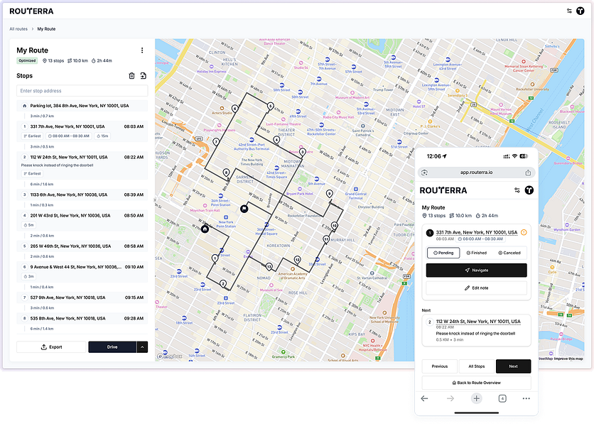Viewport: 594px width, 426px height.
Task: Open the My Route three-dot options menu
Action: coord(142,50)
